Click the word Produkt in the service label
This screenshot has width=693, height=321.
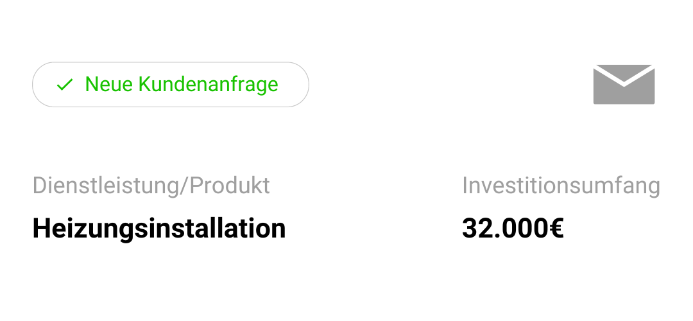coord(230,186)
